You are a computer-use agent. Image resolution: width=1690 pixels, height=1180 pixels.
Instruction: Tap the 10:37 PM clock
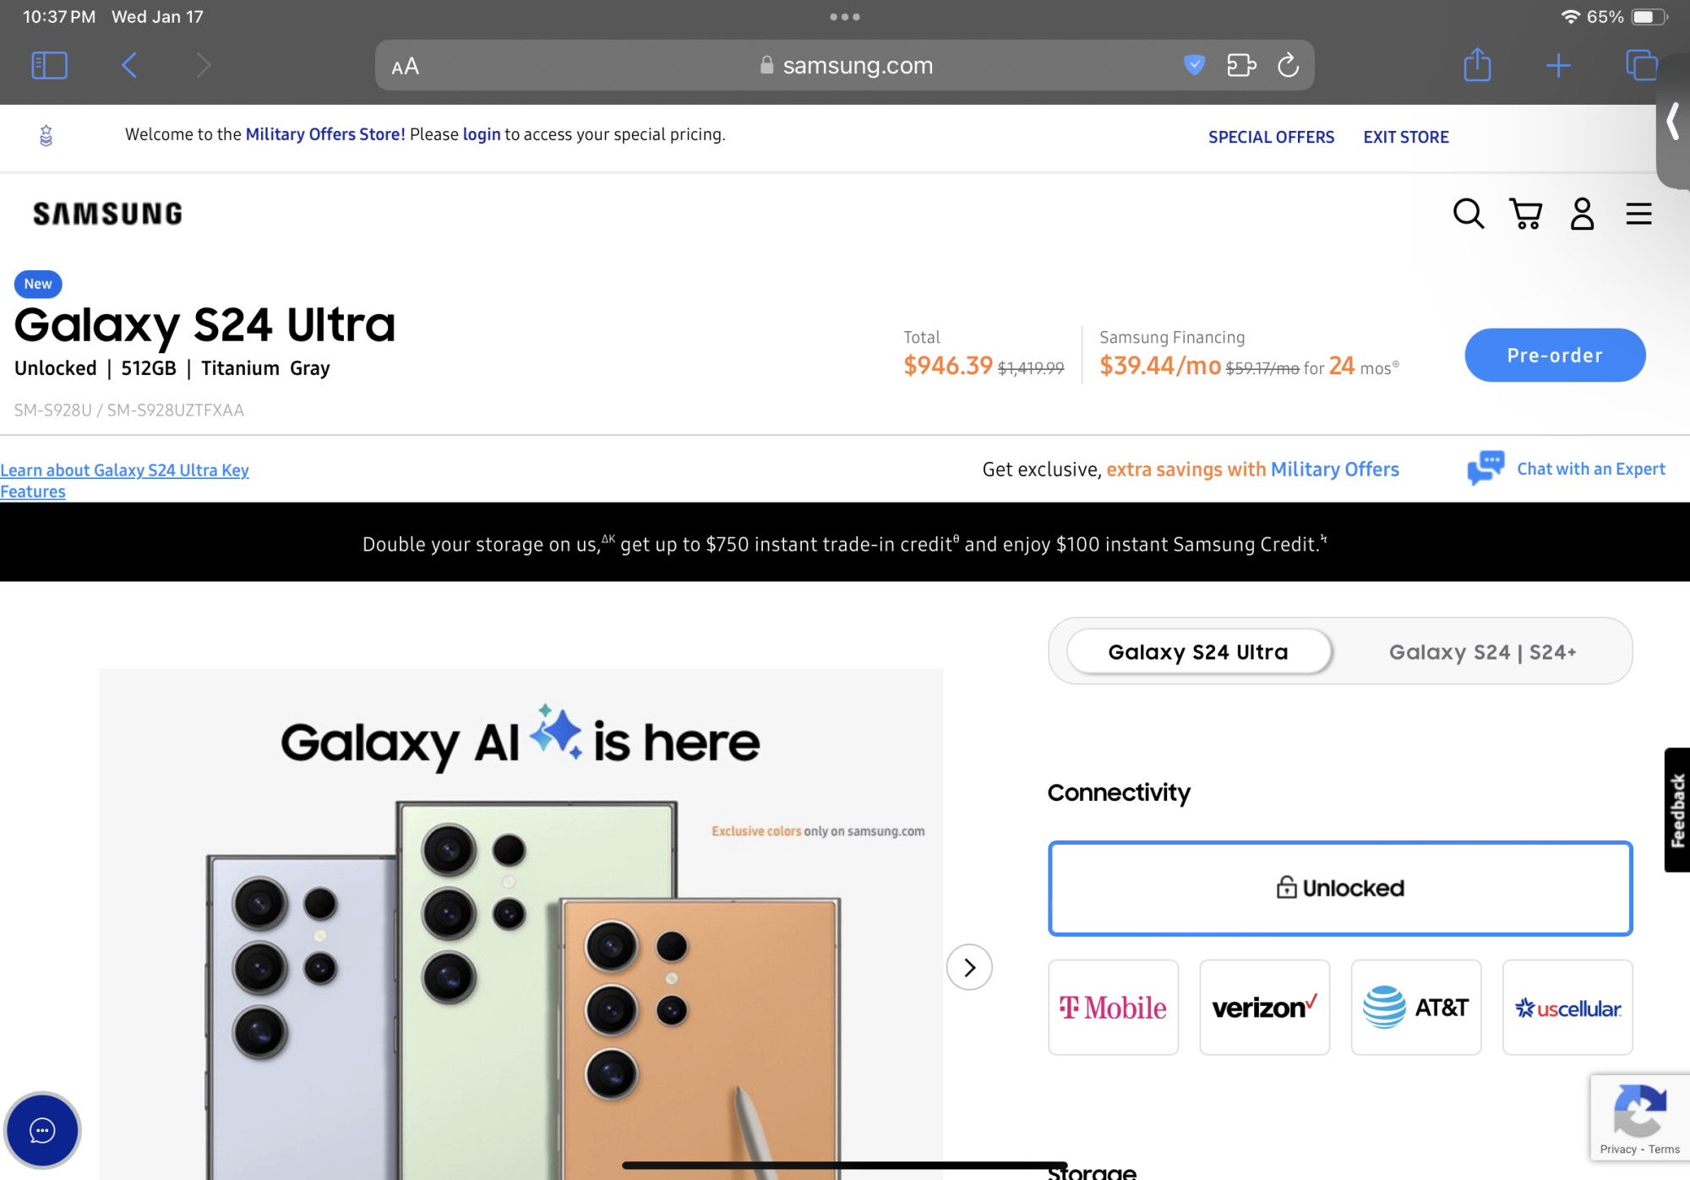tap(59, 17)
